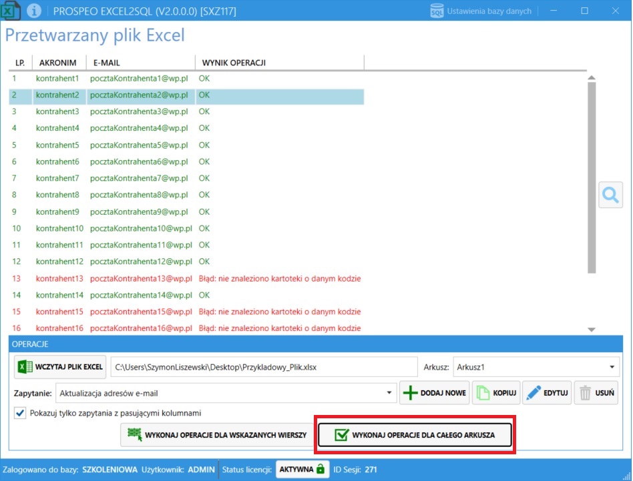Click the AKTYWNA license status button
The image size is (633, 481).
click(x=302, y=469)
